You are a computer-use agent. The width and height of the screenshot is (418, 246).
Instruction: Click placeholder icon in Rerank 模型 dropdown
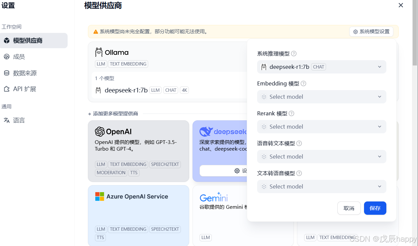pos(264,127)
